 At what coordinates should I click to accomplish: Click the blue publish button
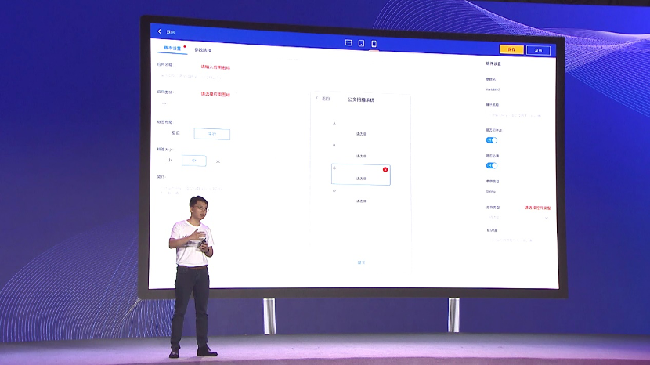tap(538, 50)
